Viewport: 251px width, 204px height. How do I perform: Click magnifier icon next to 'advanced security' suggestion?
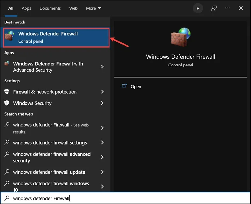click(x=7, y=154)
